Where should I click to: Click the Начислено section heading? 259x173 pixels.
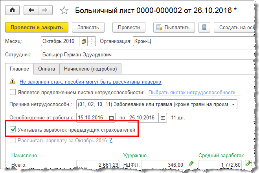(x=24, y=155)
